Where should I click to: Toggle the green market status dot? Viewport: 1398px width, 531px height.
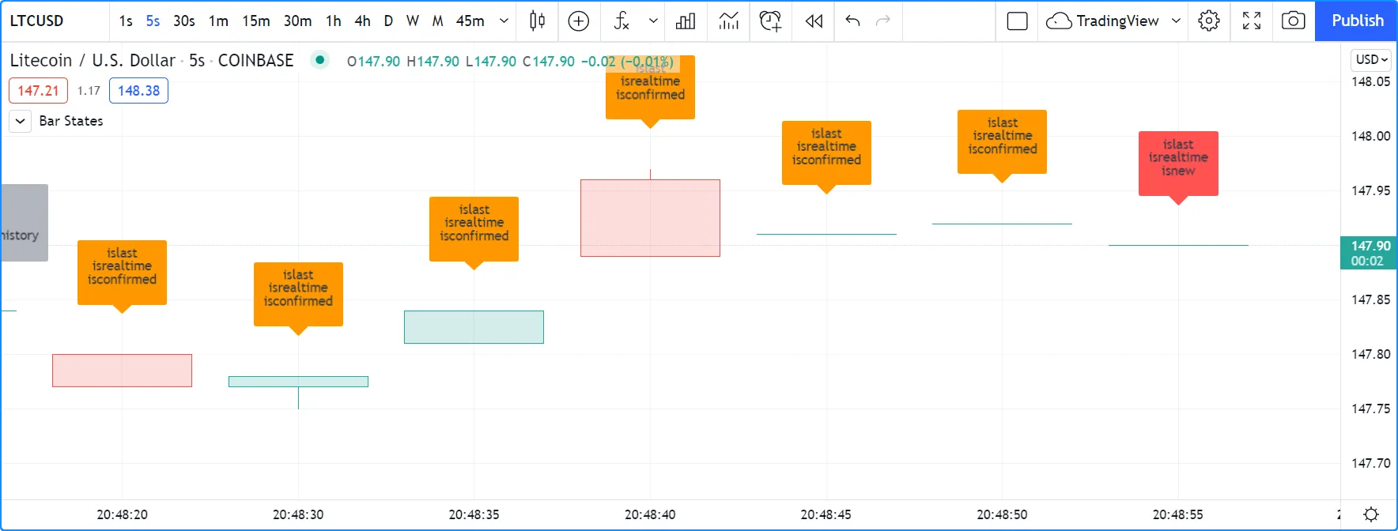(319, 60)
